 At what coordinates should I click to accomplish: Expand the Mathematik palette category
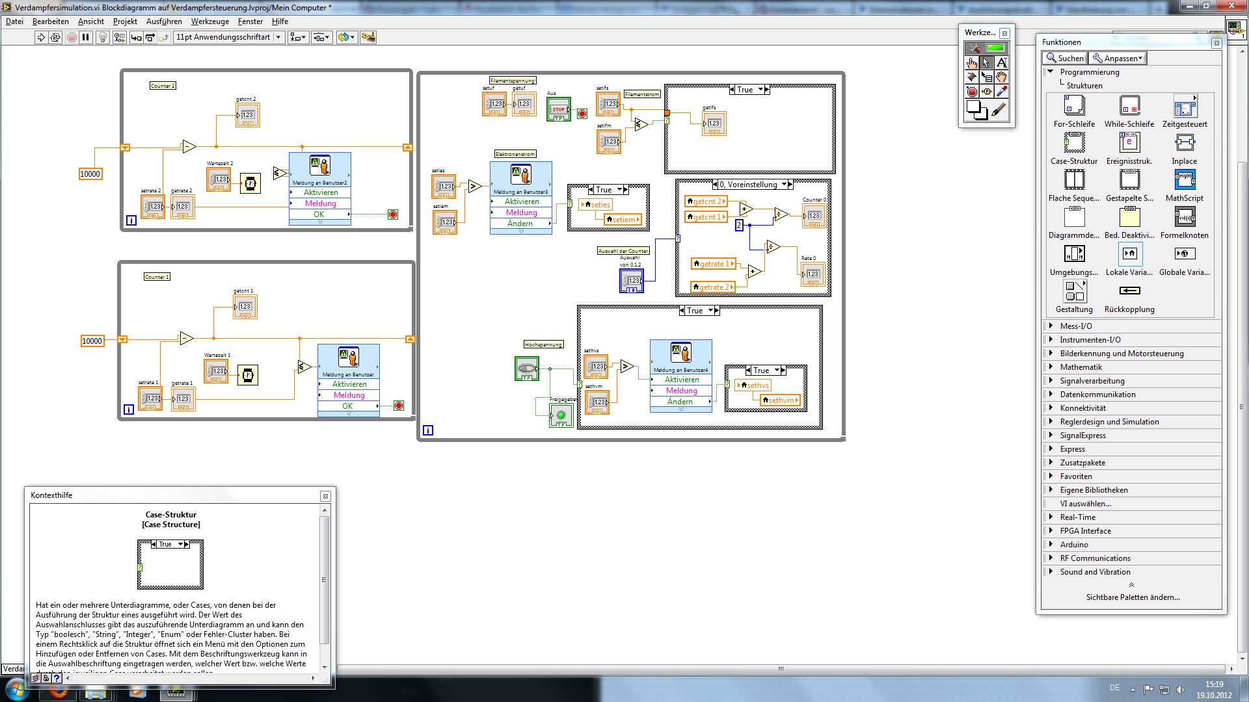coord(1081,367)
